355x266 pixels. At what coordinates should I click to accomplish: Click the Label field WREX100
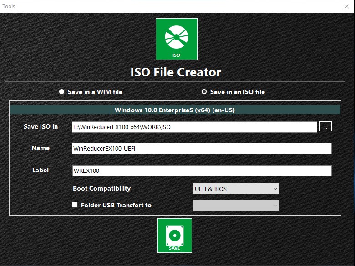[x=202, y=171]
